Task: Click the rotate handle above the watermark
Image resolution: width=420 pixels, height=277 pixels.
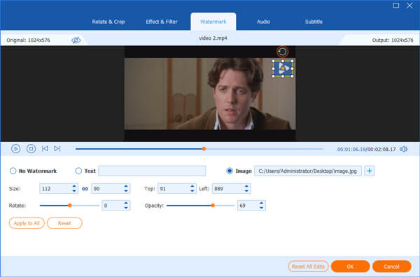Action: (x=282, y=52)
